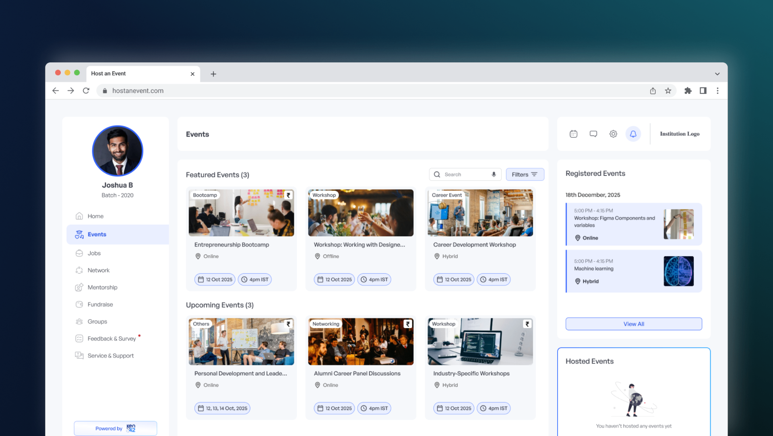
Task: Click the Offline location under Workshop: Working with Designe...
Action: tap(327, 256)
